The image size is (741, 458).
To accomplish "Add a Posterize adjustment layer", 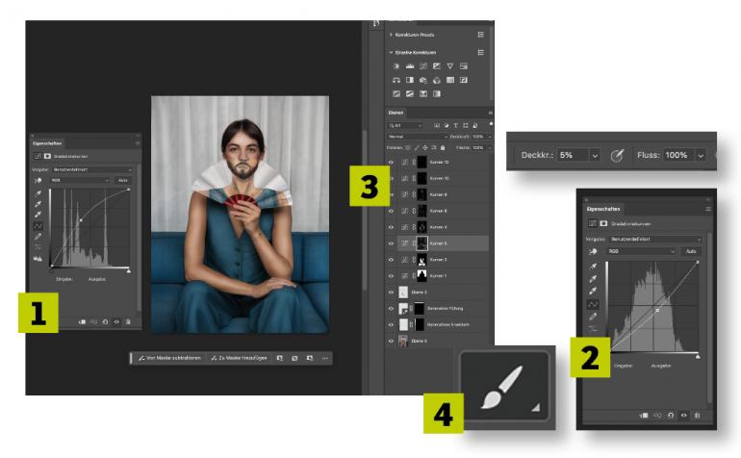I will tap(396, 93).
